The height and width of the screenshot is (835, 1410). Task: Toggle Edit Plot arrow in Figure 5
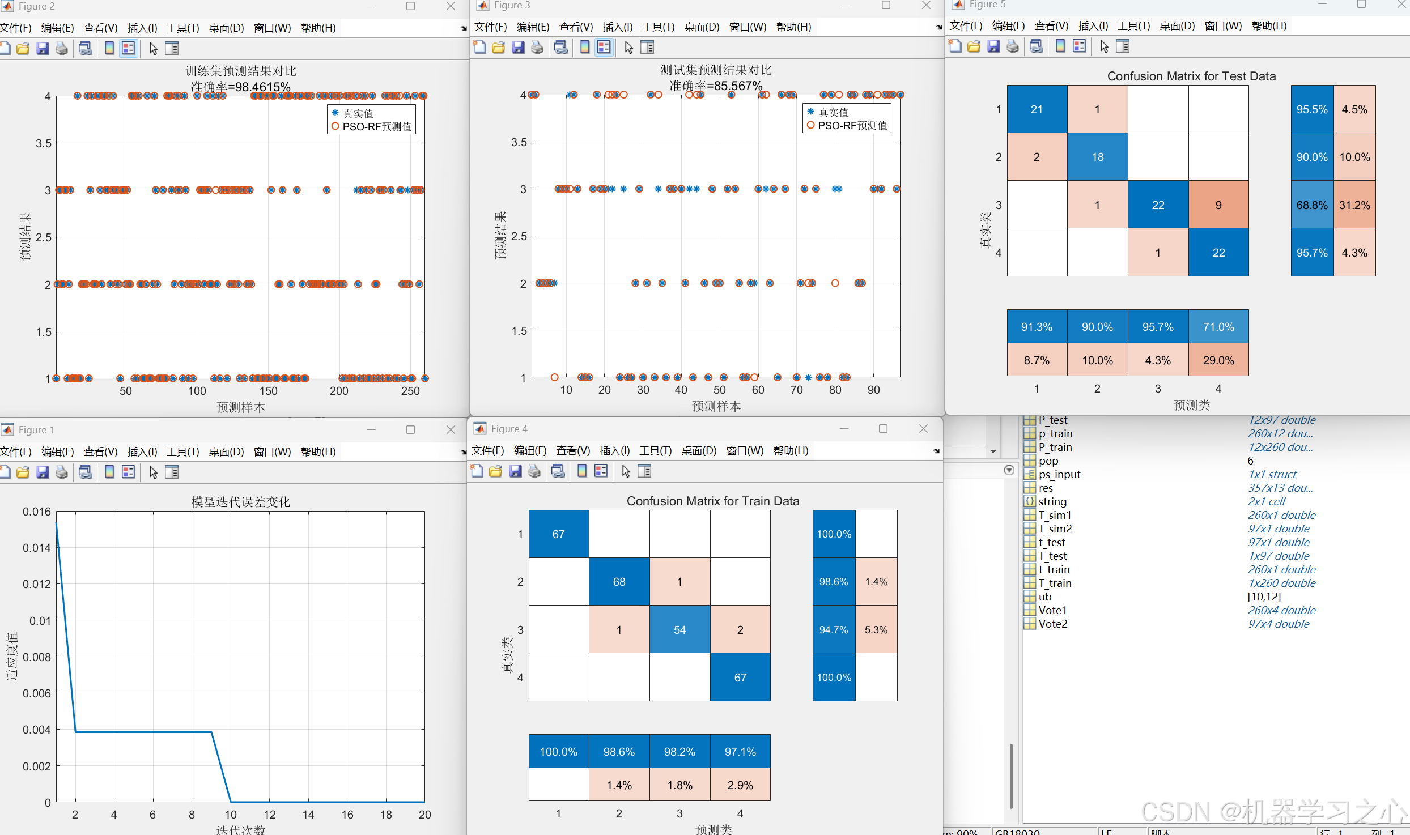[1104, 46]
